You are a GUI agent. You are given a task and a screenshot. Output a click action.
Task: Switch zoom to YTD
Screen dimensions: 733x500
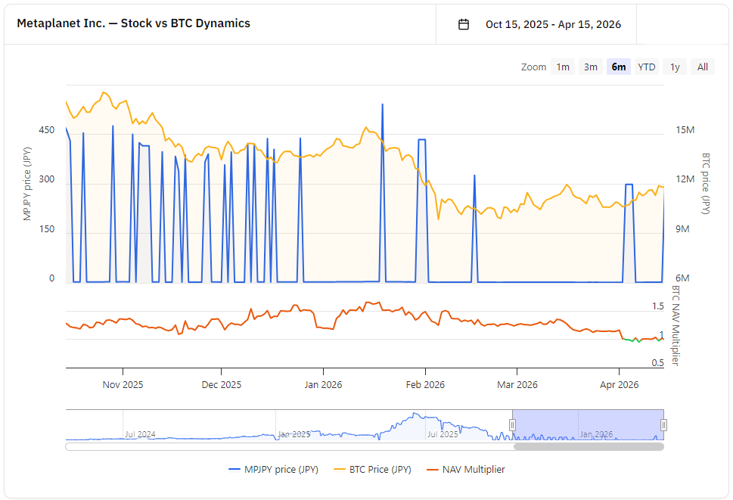(646, 67)
